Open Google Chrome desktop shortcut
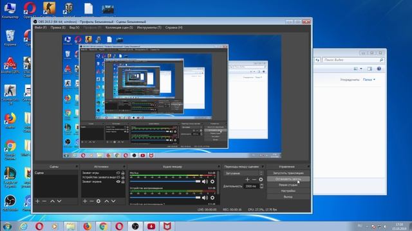Screen dimensions: 412x231 (x=10, y=149)
